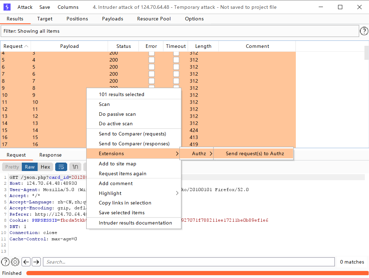Toggle Error checkbox for request 6
This screenshot has height=278, width=369.
(152, 67)
